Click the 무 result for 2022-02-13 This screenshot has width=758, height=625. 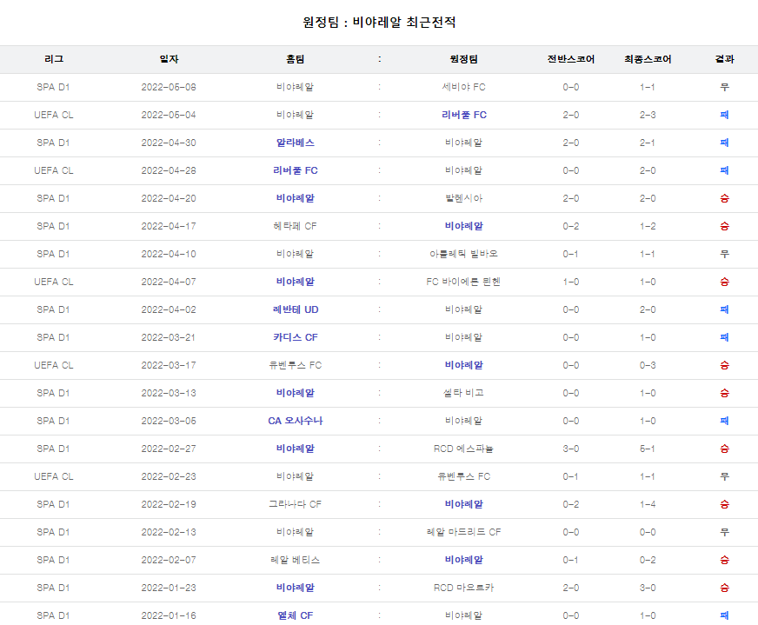725,532
